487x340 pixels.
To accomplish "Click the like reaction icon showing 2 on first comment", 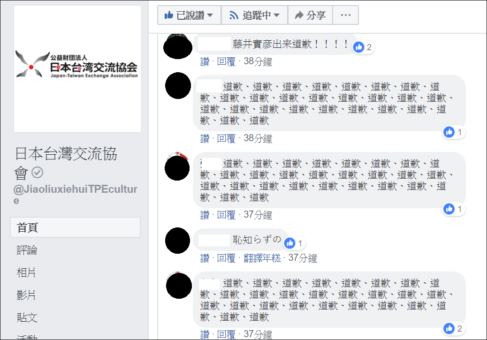I will [359, 47].
